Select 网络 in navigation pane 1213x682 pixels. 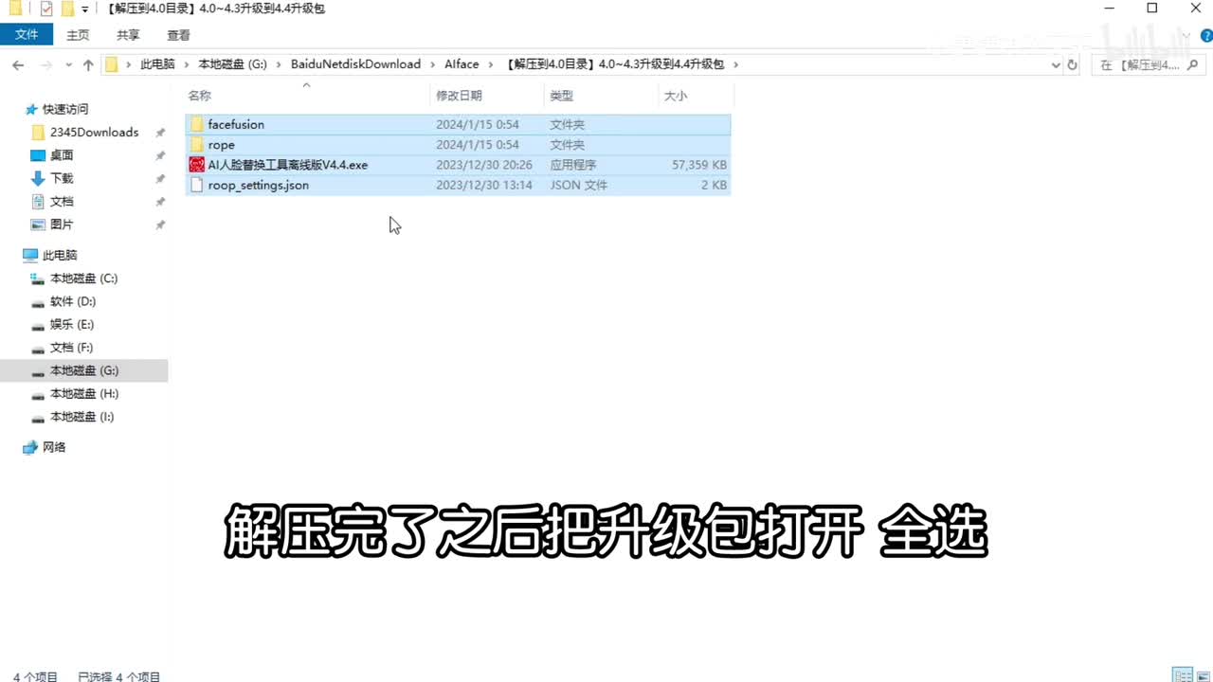(x=54, y=447)
